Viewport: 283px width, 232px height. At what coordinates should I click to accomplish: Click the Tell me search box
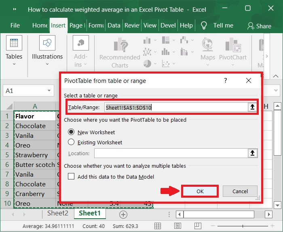coord(223,25)
